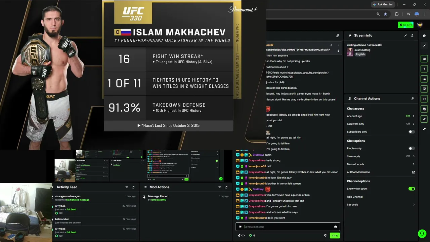
Task: Open the Chrome three-dot menu
Action: click(x=425, y=14)
